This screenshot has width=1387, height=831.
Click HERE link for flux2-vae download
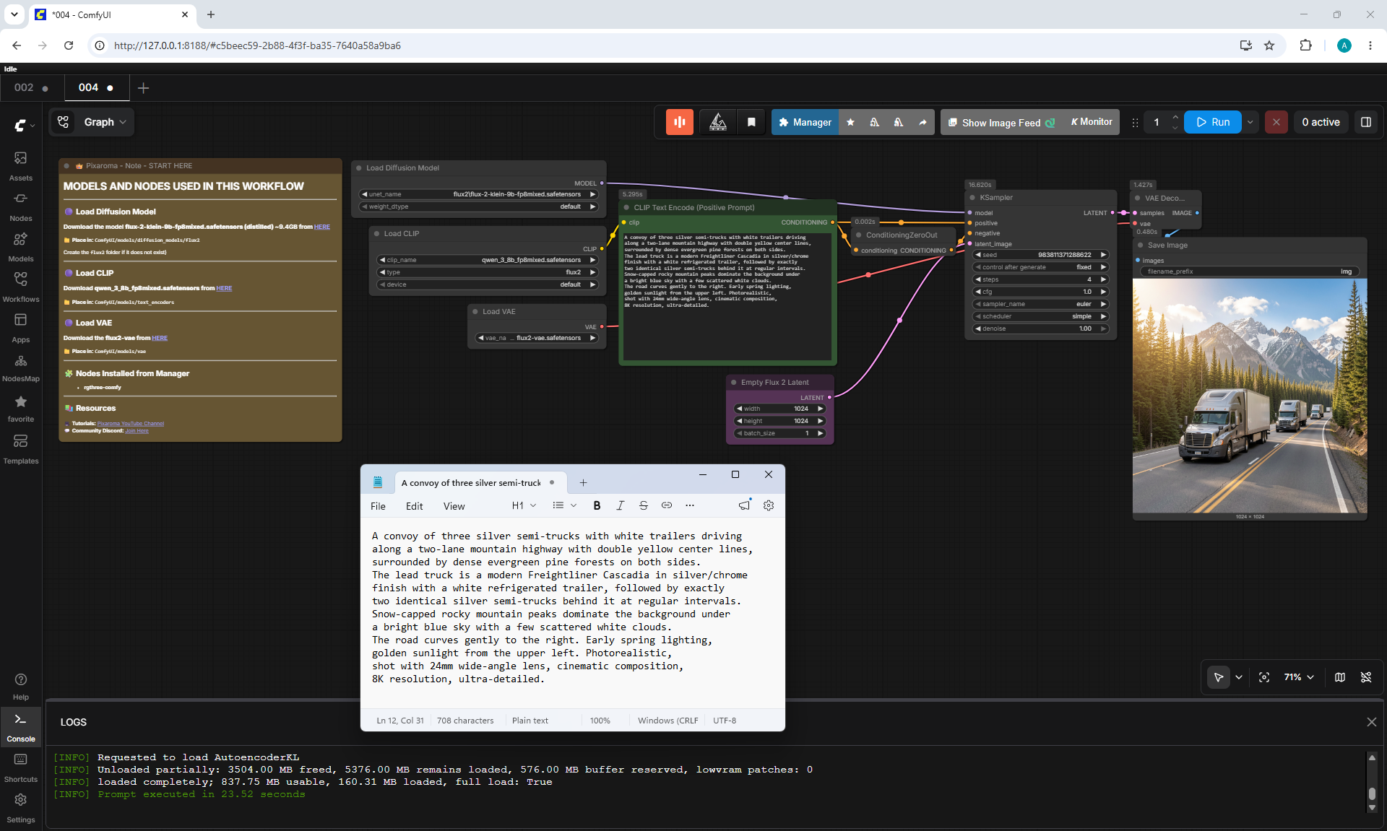(160, 338)
